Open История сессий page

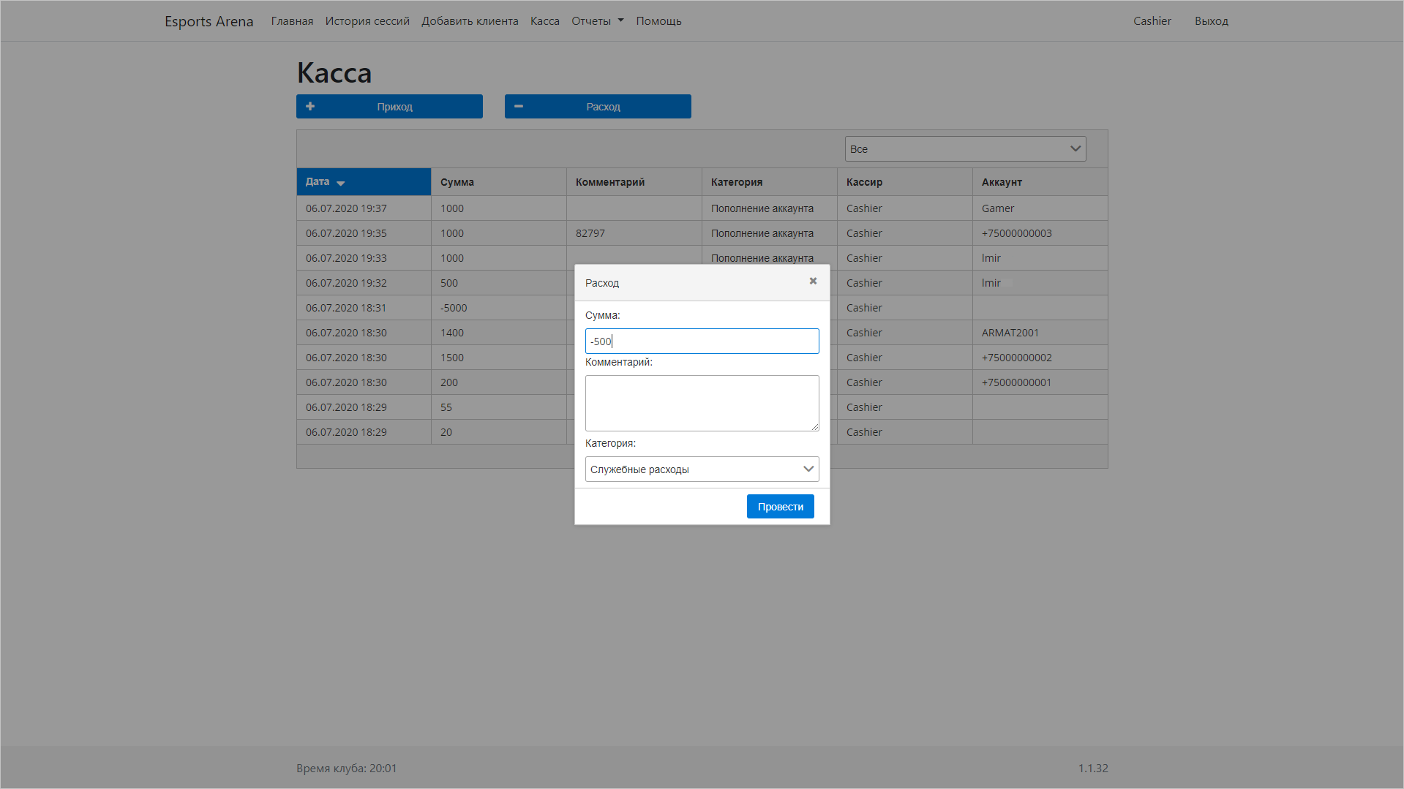tap(367, 21)
